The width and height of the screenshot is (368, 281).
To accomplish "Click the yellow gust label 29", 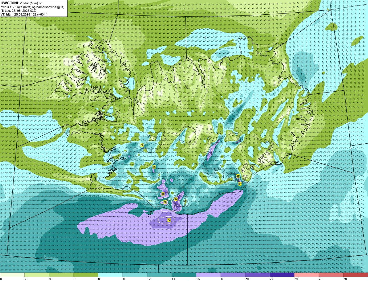I will click(x=238, y=176).
